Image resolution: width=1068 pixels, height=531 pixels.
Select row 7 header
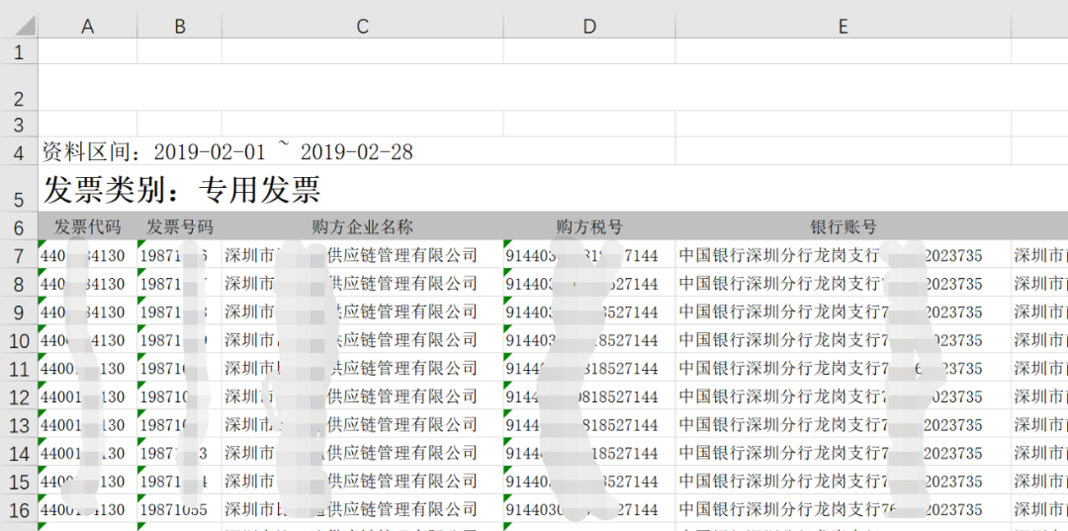point(19,254)
